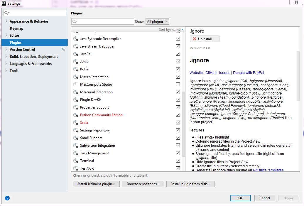Click the Mercurial Integration plugin icon
This screenshot has height=206, width=304.
[76, 92]
